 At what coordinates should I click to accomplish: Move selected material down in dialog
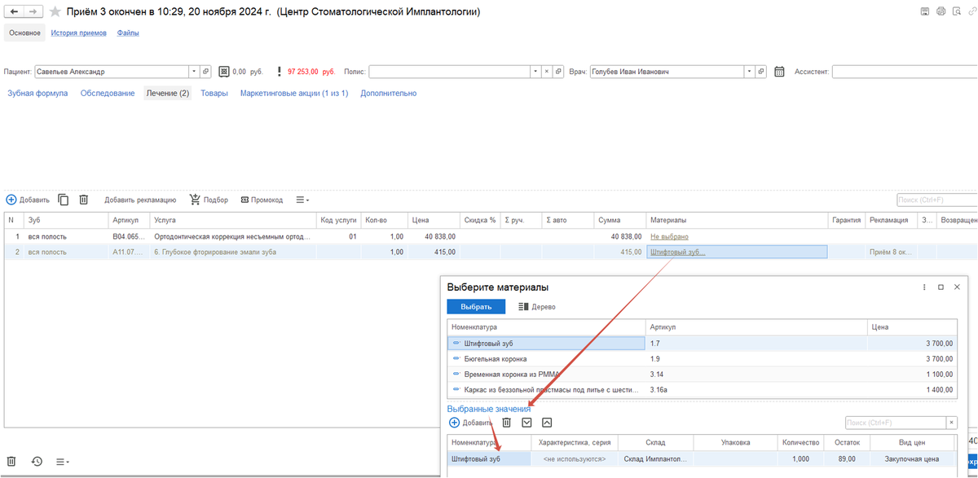[x=526, y=423]
